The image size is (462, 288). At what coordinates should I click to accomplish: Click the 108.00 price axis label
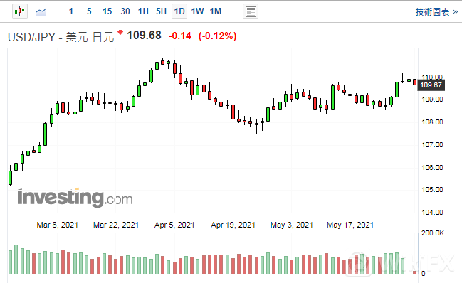(432, 122)
